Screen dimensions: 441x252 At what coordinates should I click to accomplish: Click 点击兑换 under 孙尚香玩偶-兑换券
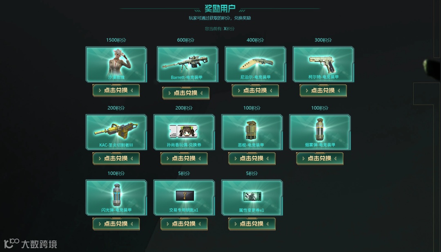[x=184, y=158]
